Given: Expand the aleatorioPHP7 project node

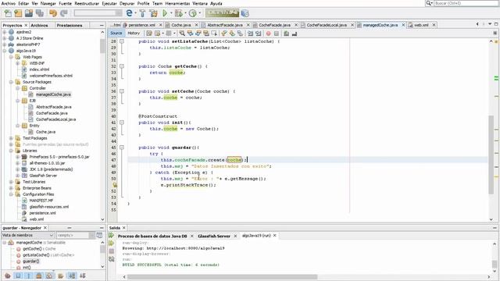Looking at the screenshot, I should coord(5,44).
